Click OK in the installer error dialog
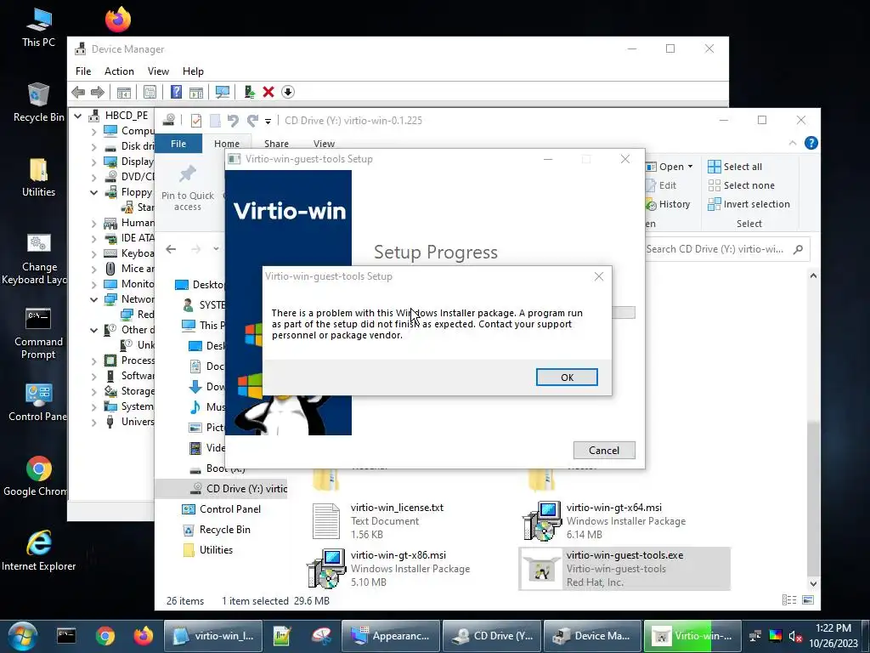This screenshot has height=653, width=870. pos(567,377)
